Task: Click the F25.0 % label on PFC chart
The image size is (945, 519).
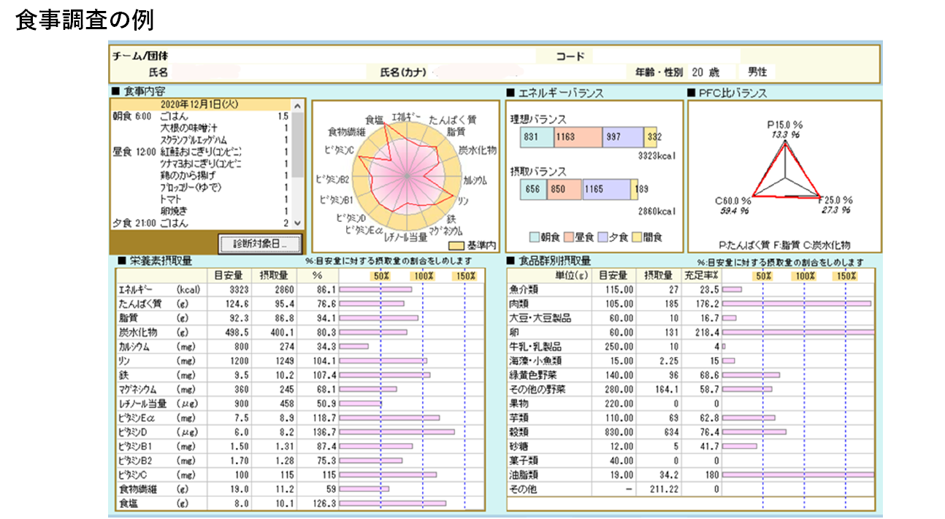Action: 835,200
